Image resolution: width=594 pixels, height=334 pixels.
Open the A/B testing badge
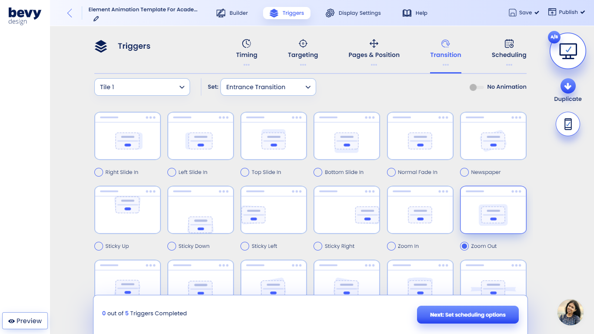(554, 37)
